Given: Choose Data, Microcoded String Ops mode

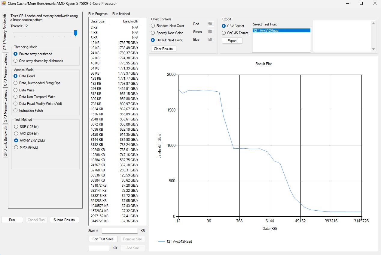Looking at the screenshot, I should coord(37,83).
